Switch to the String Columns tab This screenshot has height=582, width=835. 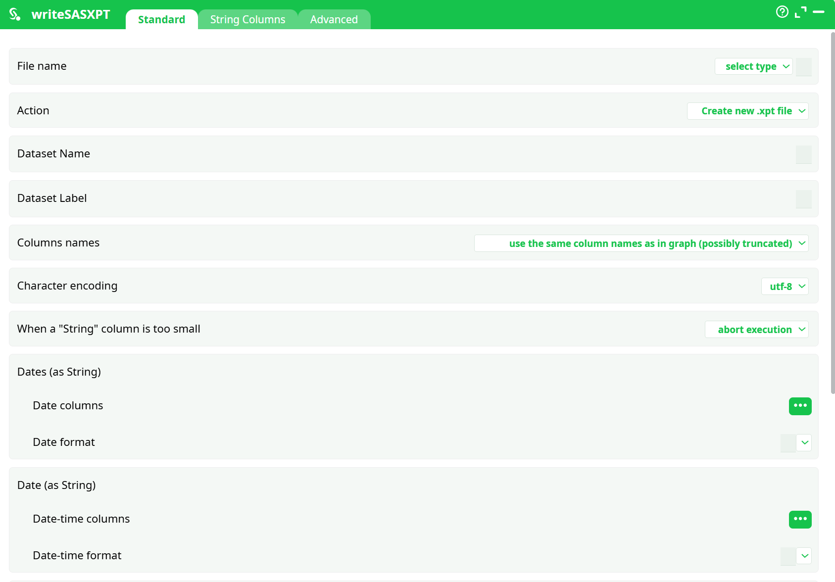pyautogui.click(x=247, y=20)
